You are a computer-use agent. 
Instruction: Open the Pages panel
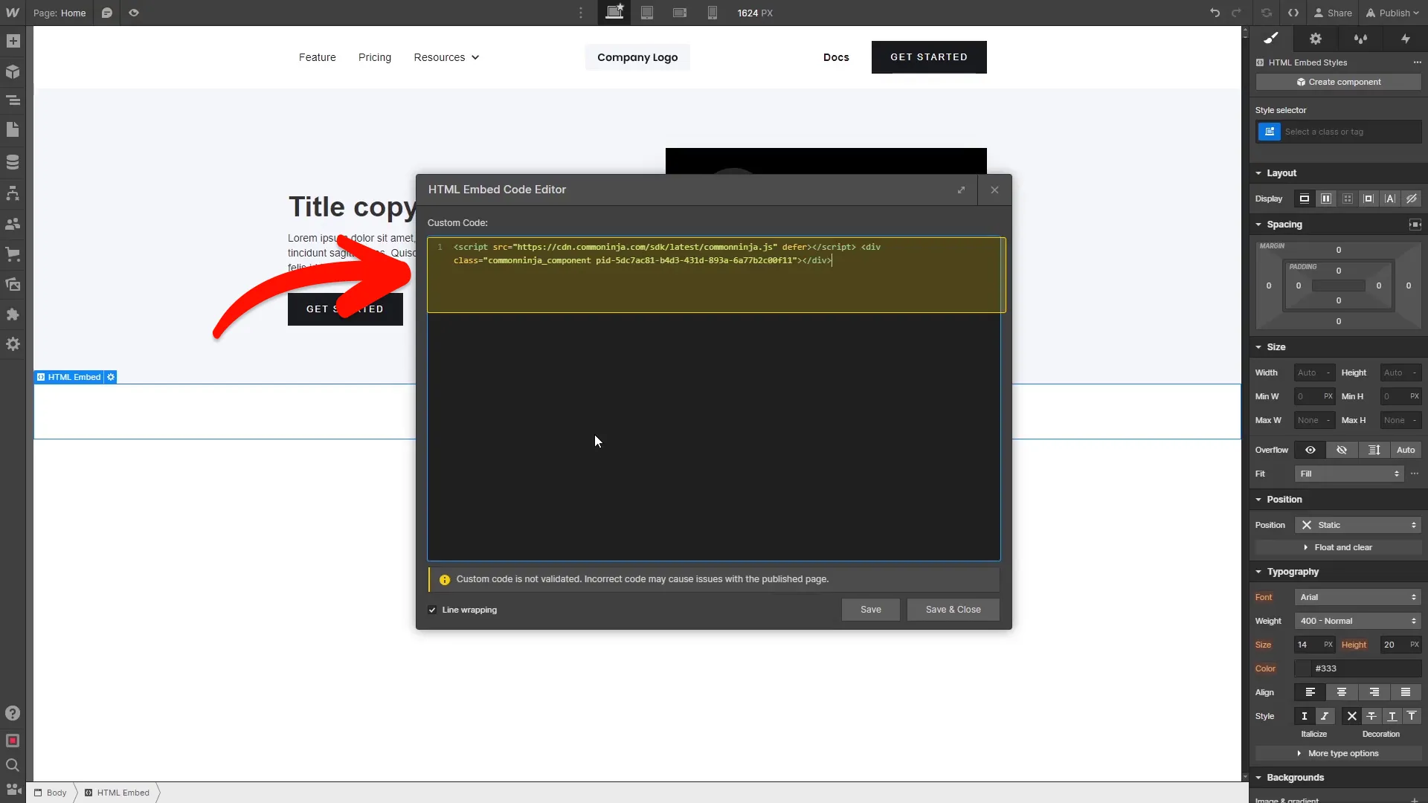point(13,129)
